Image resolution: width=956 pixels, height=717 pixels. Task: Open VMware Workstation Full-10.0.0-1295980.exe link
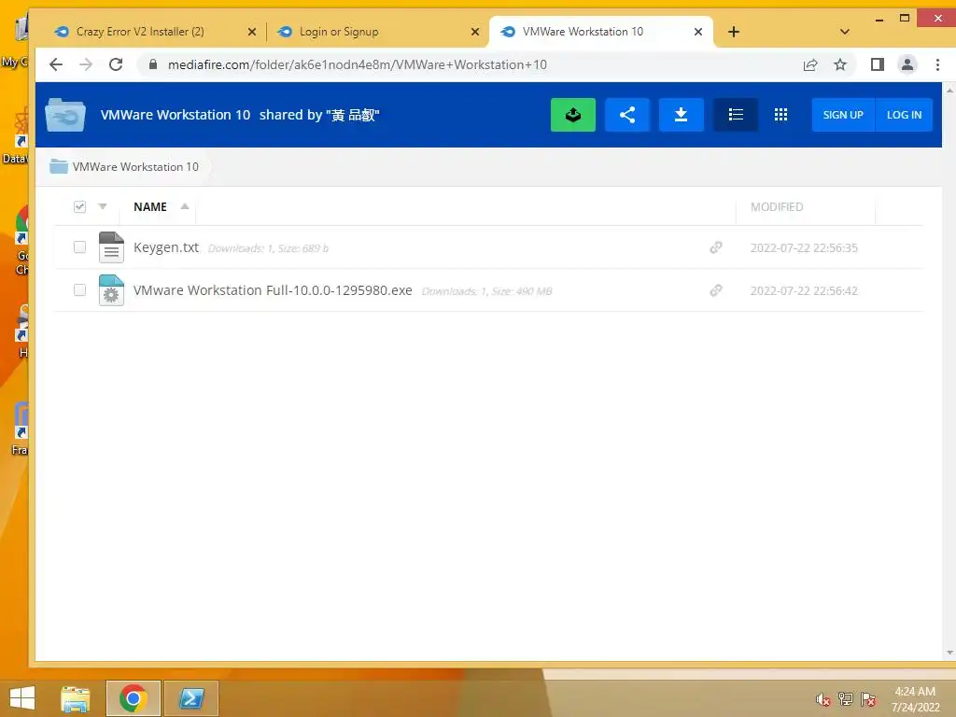pyautogui.click(x=273, y=290)
